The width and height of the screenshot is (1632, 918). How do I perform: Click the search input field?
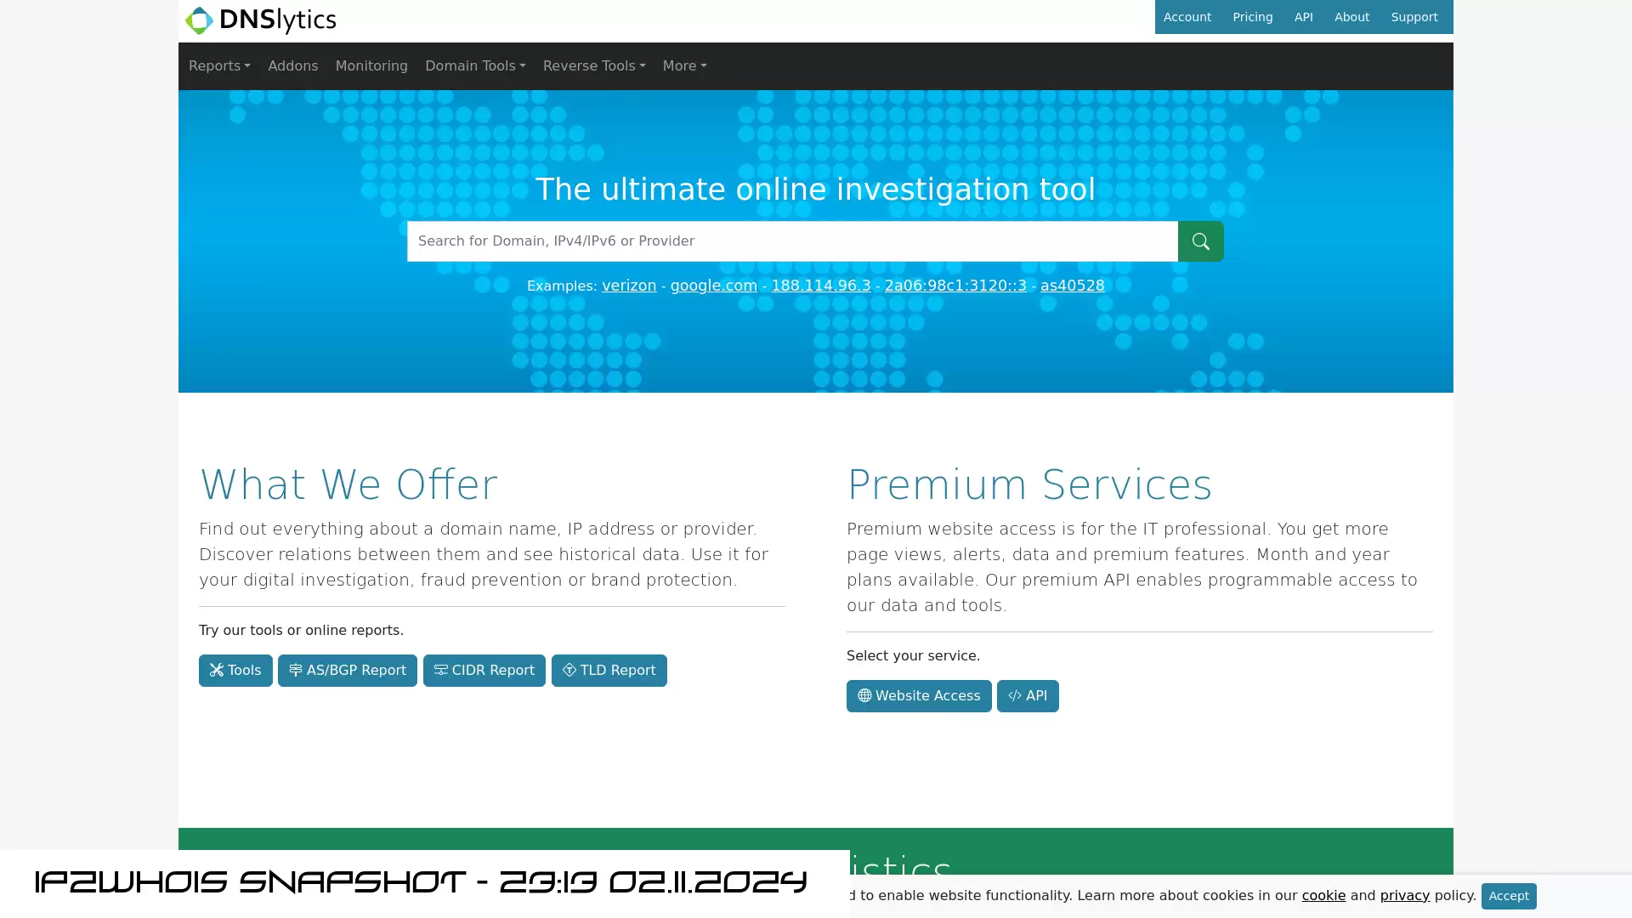pyautogui.click(x=792, y=241)
